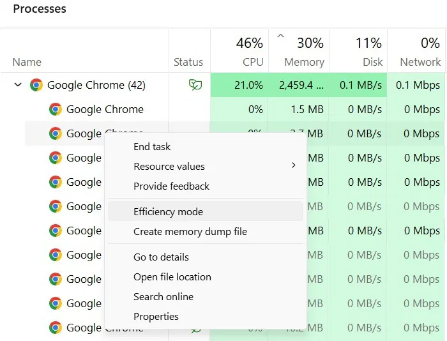447x341 pixels.
Task: Collapse the Google Chrome (42) process group
Action: click(18, 85)
